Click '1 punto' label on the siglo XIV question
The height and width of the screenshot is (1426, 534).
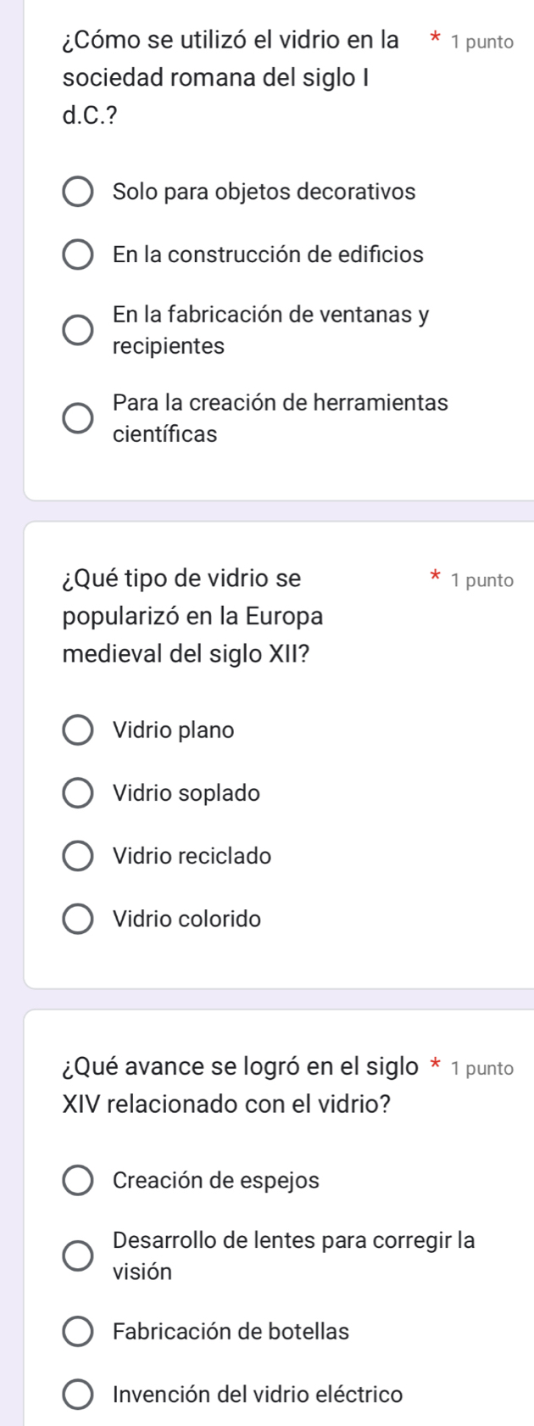coord(482,1069)
